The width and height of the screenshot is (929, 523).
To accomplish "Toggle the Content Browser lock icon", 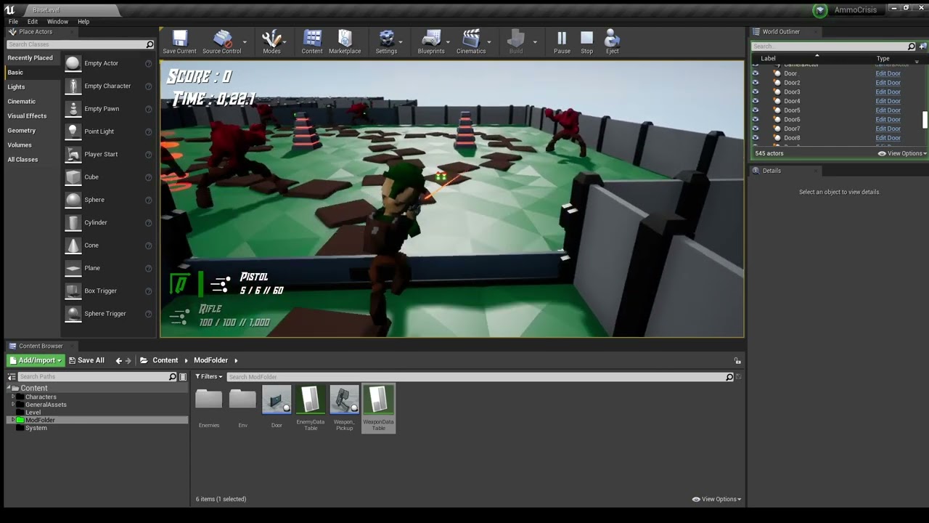I will 737,361.
